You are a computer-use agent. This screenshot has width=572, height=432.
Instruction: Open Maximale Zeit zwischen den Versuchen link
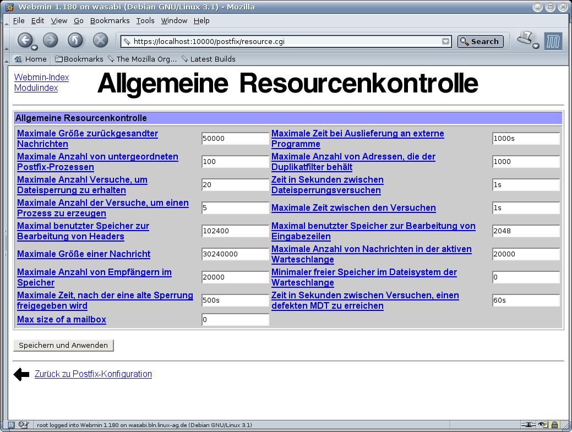[x=353, y=208]
